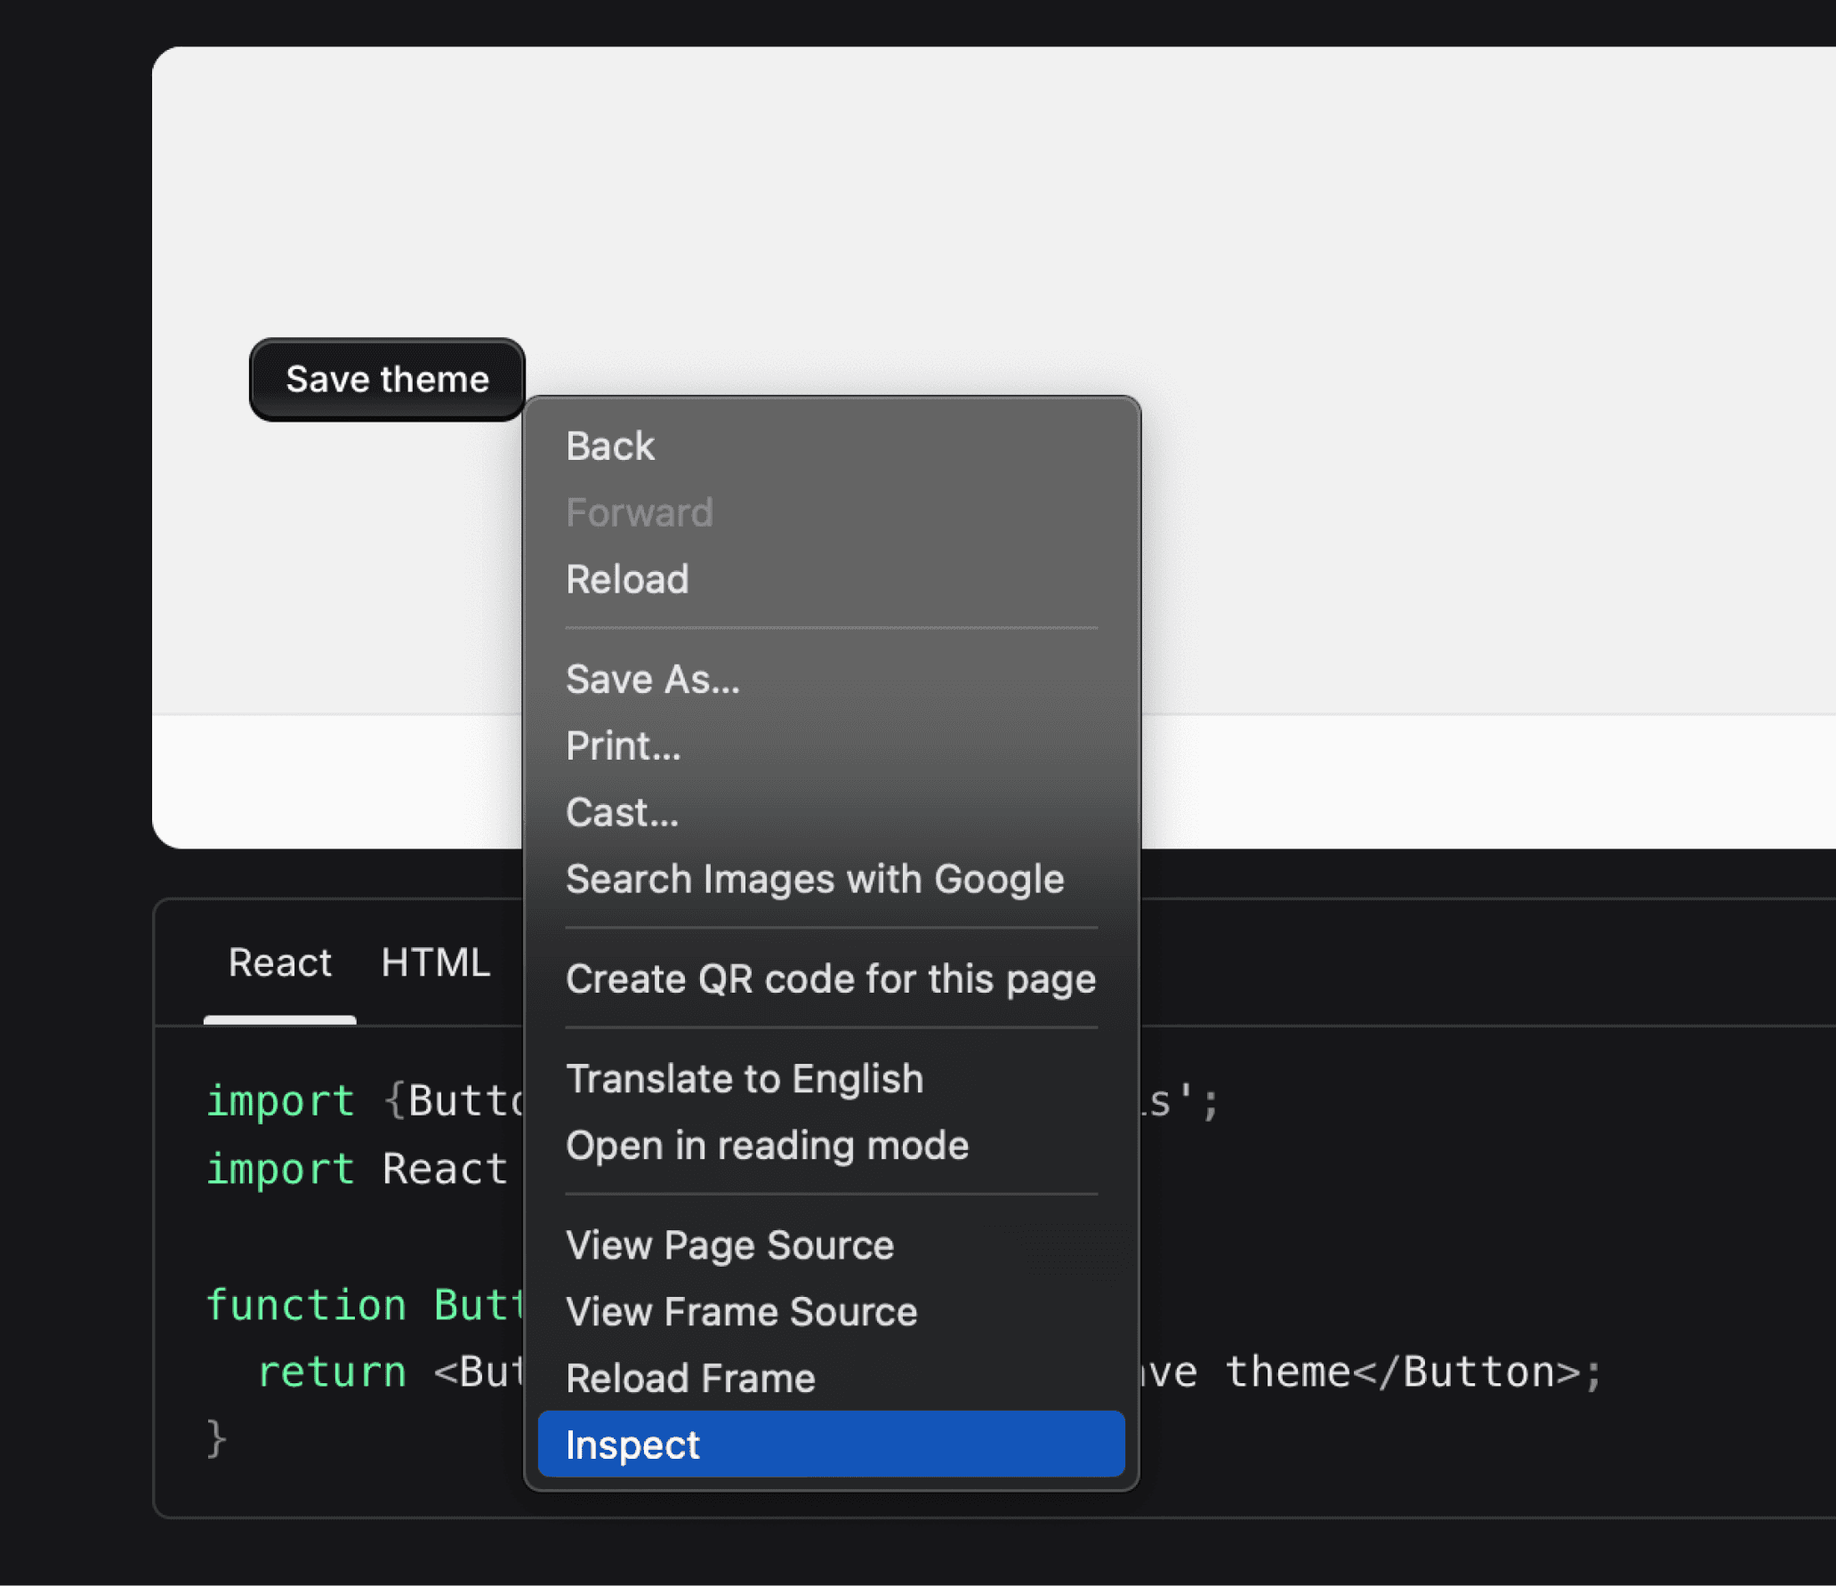
Task: Click the Save theme button
Action: point(387,380)
